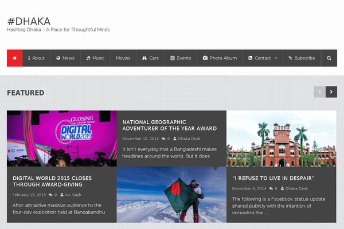Click the FEATURED section heading

coord(26,93)
